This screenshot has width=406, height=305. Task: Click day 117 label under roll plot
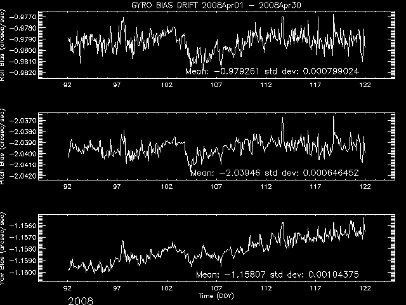(x=315, y=85)
